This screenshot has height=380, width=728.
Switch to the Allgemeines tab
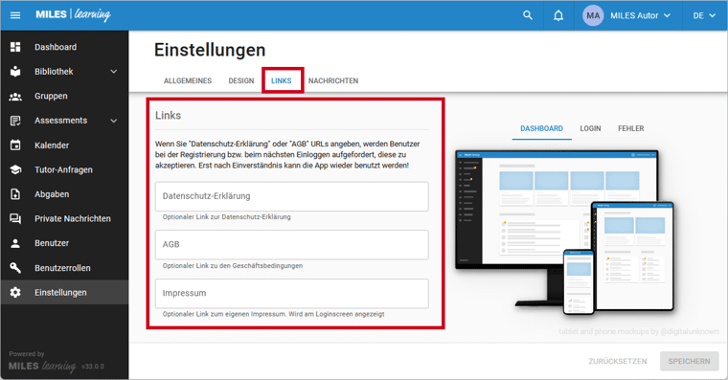pyautogui.click(x=188, y=80)
